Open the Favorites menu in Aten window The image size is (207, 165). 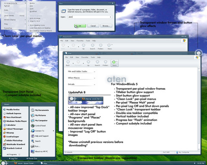(85, 57)
